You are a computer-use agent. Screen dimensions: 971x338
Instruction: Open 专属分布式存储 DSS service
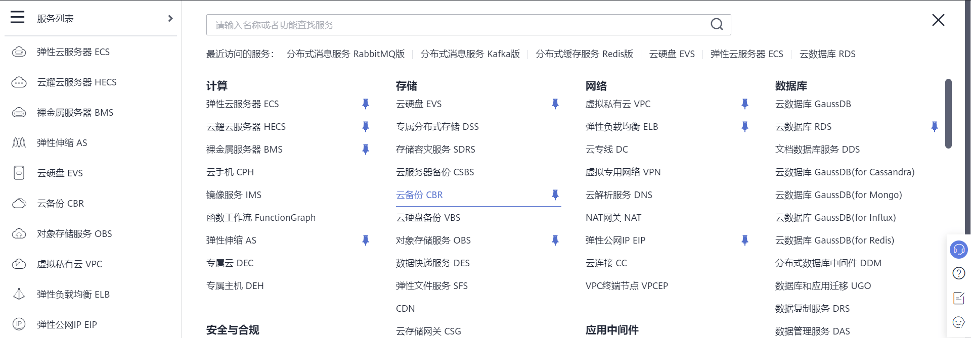point(437,127)
